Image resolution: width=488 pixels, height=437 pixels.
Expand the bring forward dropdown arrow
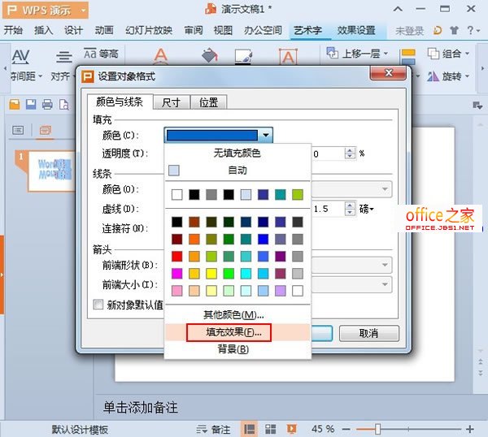pyautogui.click(x=386, y=53)
